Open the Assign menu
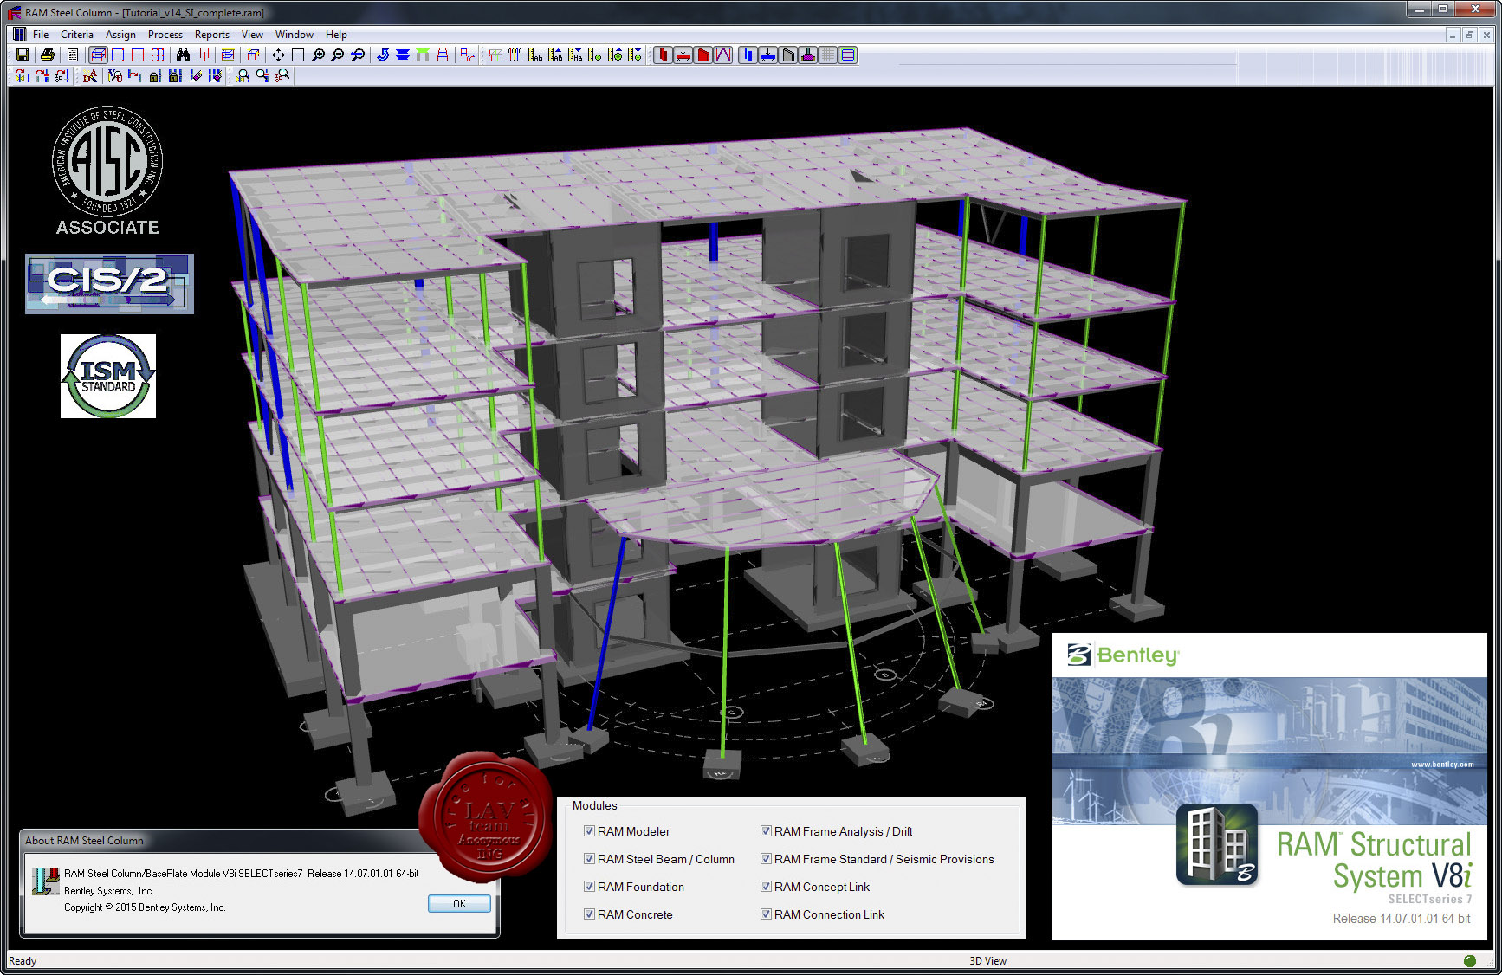The image size is (1502, 975). pos(120,35)
